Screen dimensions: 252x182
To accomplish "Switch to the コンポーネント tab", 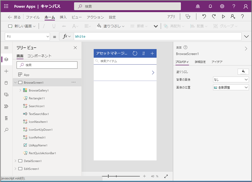I will pos(39,56).
